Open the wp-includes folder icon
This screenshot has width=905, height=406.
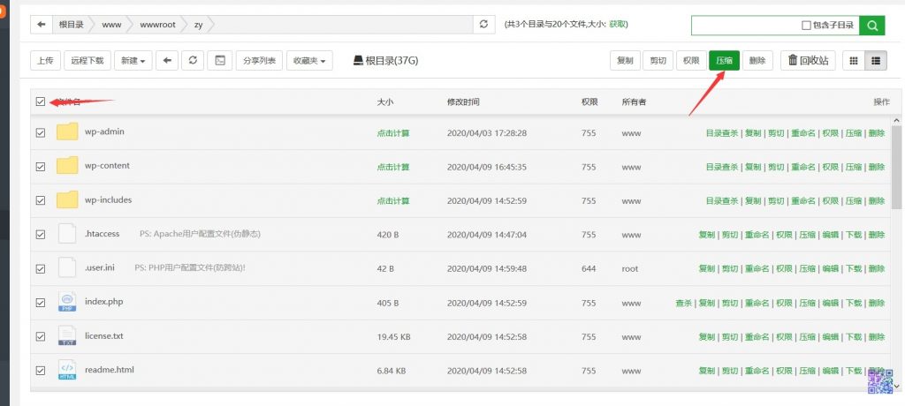point(67,200)
